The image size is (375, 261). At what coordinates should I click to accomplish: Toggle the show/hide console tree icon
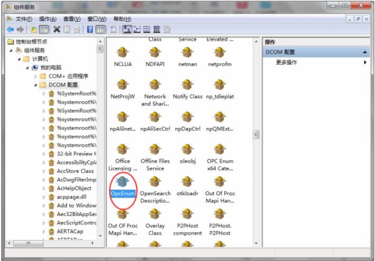pyautogui.click(x=44, y=29)
